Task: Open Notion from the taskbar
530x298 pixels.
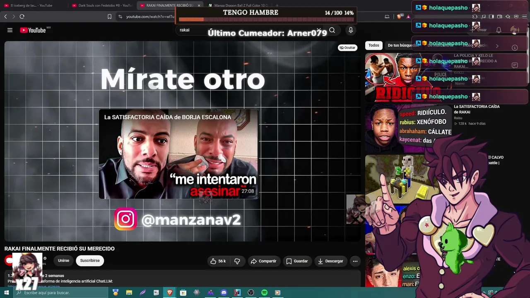Action: [x=156, y=293]
